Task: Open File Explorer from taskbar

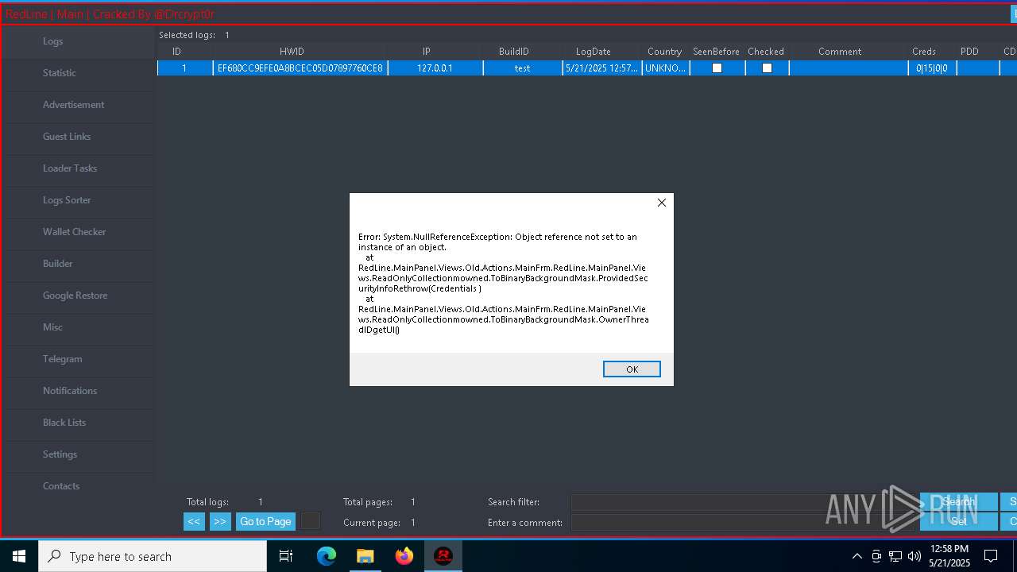Action: [x=365, y=556]
